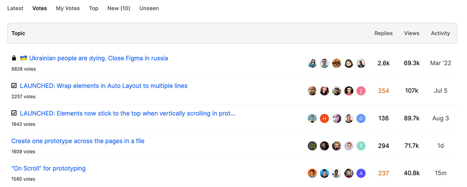Click the pink 'J' avatar in Wrap elements row

point(361,91)
